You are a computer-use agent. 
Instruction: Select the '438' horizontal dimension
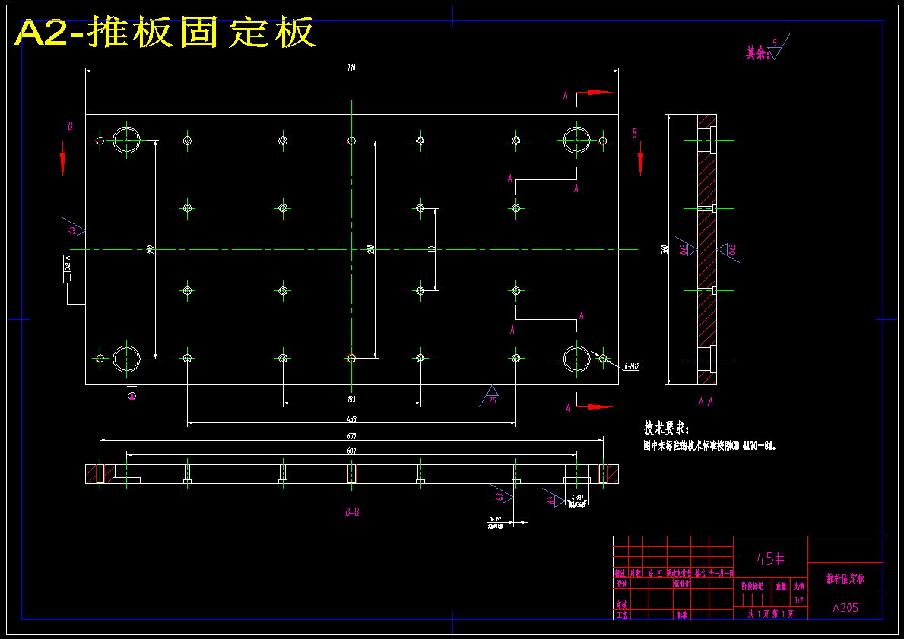point(352,419)
